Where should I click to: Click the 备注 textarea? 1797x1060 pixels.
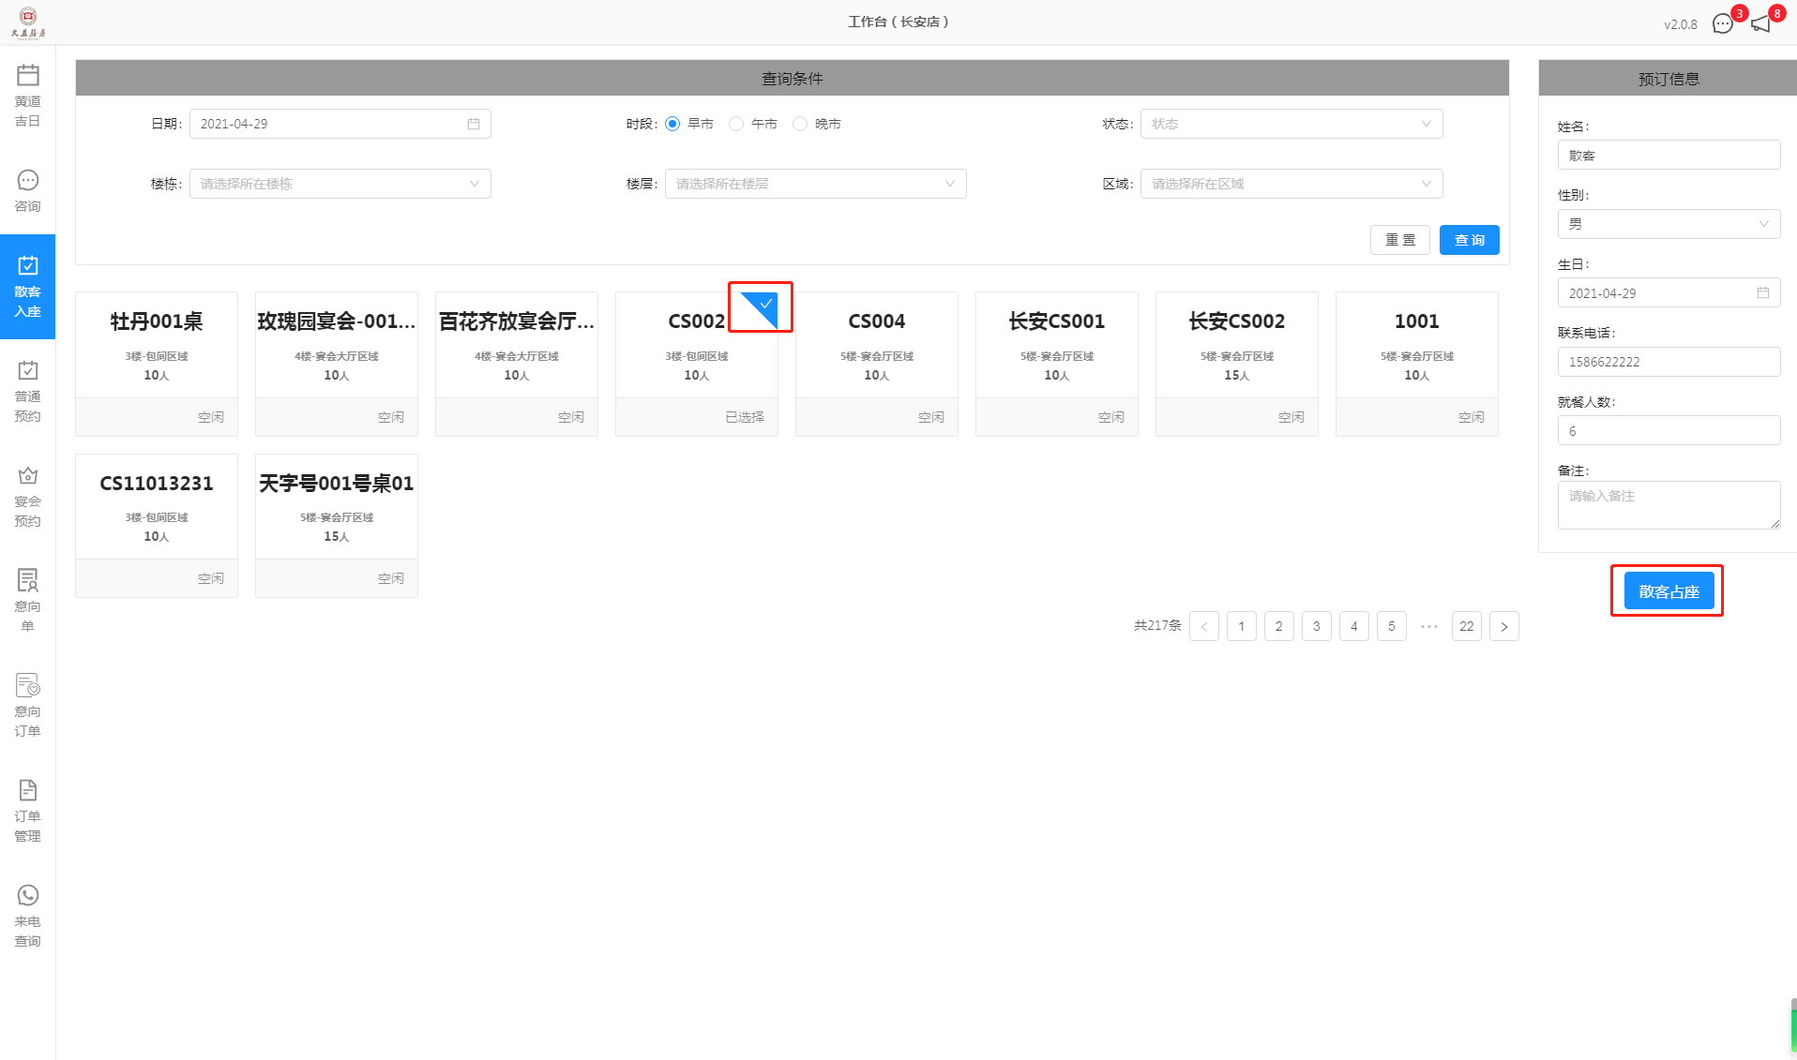click(1669, 505)
